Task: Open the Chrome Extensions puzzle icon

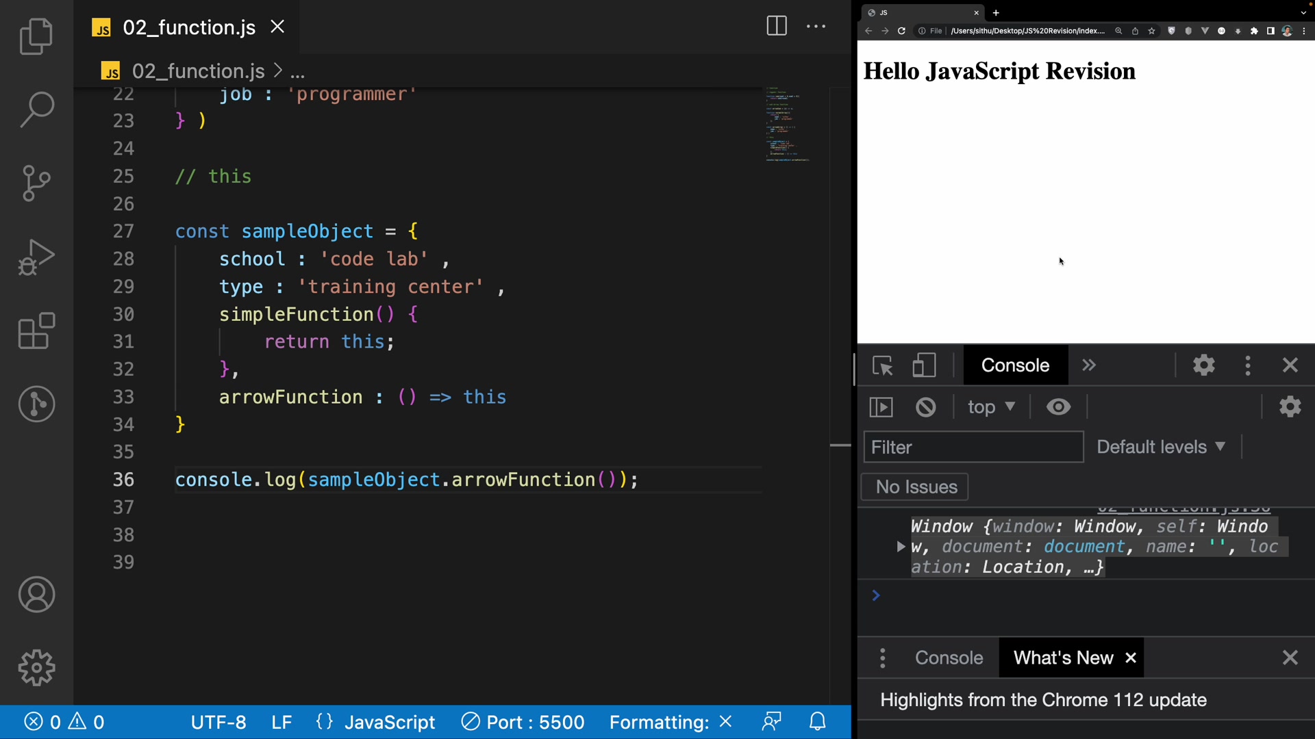Action: 1254,31
